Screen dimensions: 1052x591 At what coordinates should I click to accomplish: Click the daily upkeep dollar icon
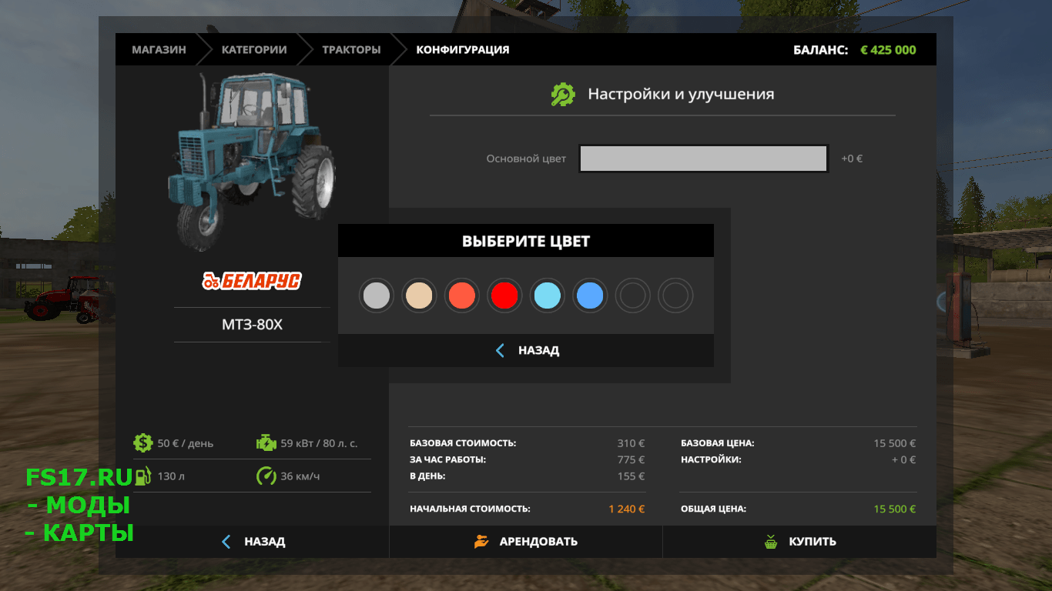(x=142, y=442)
